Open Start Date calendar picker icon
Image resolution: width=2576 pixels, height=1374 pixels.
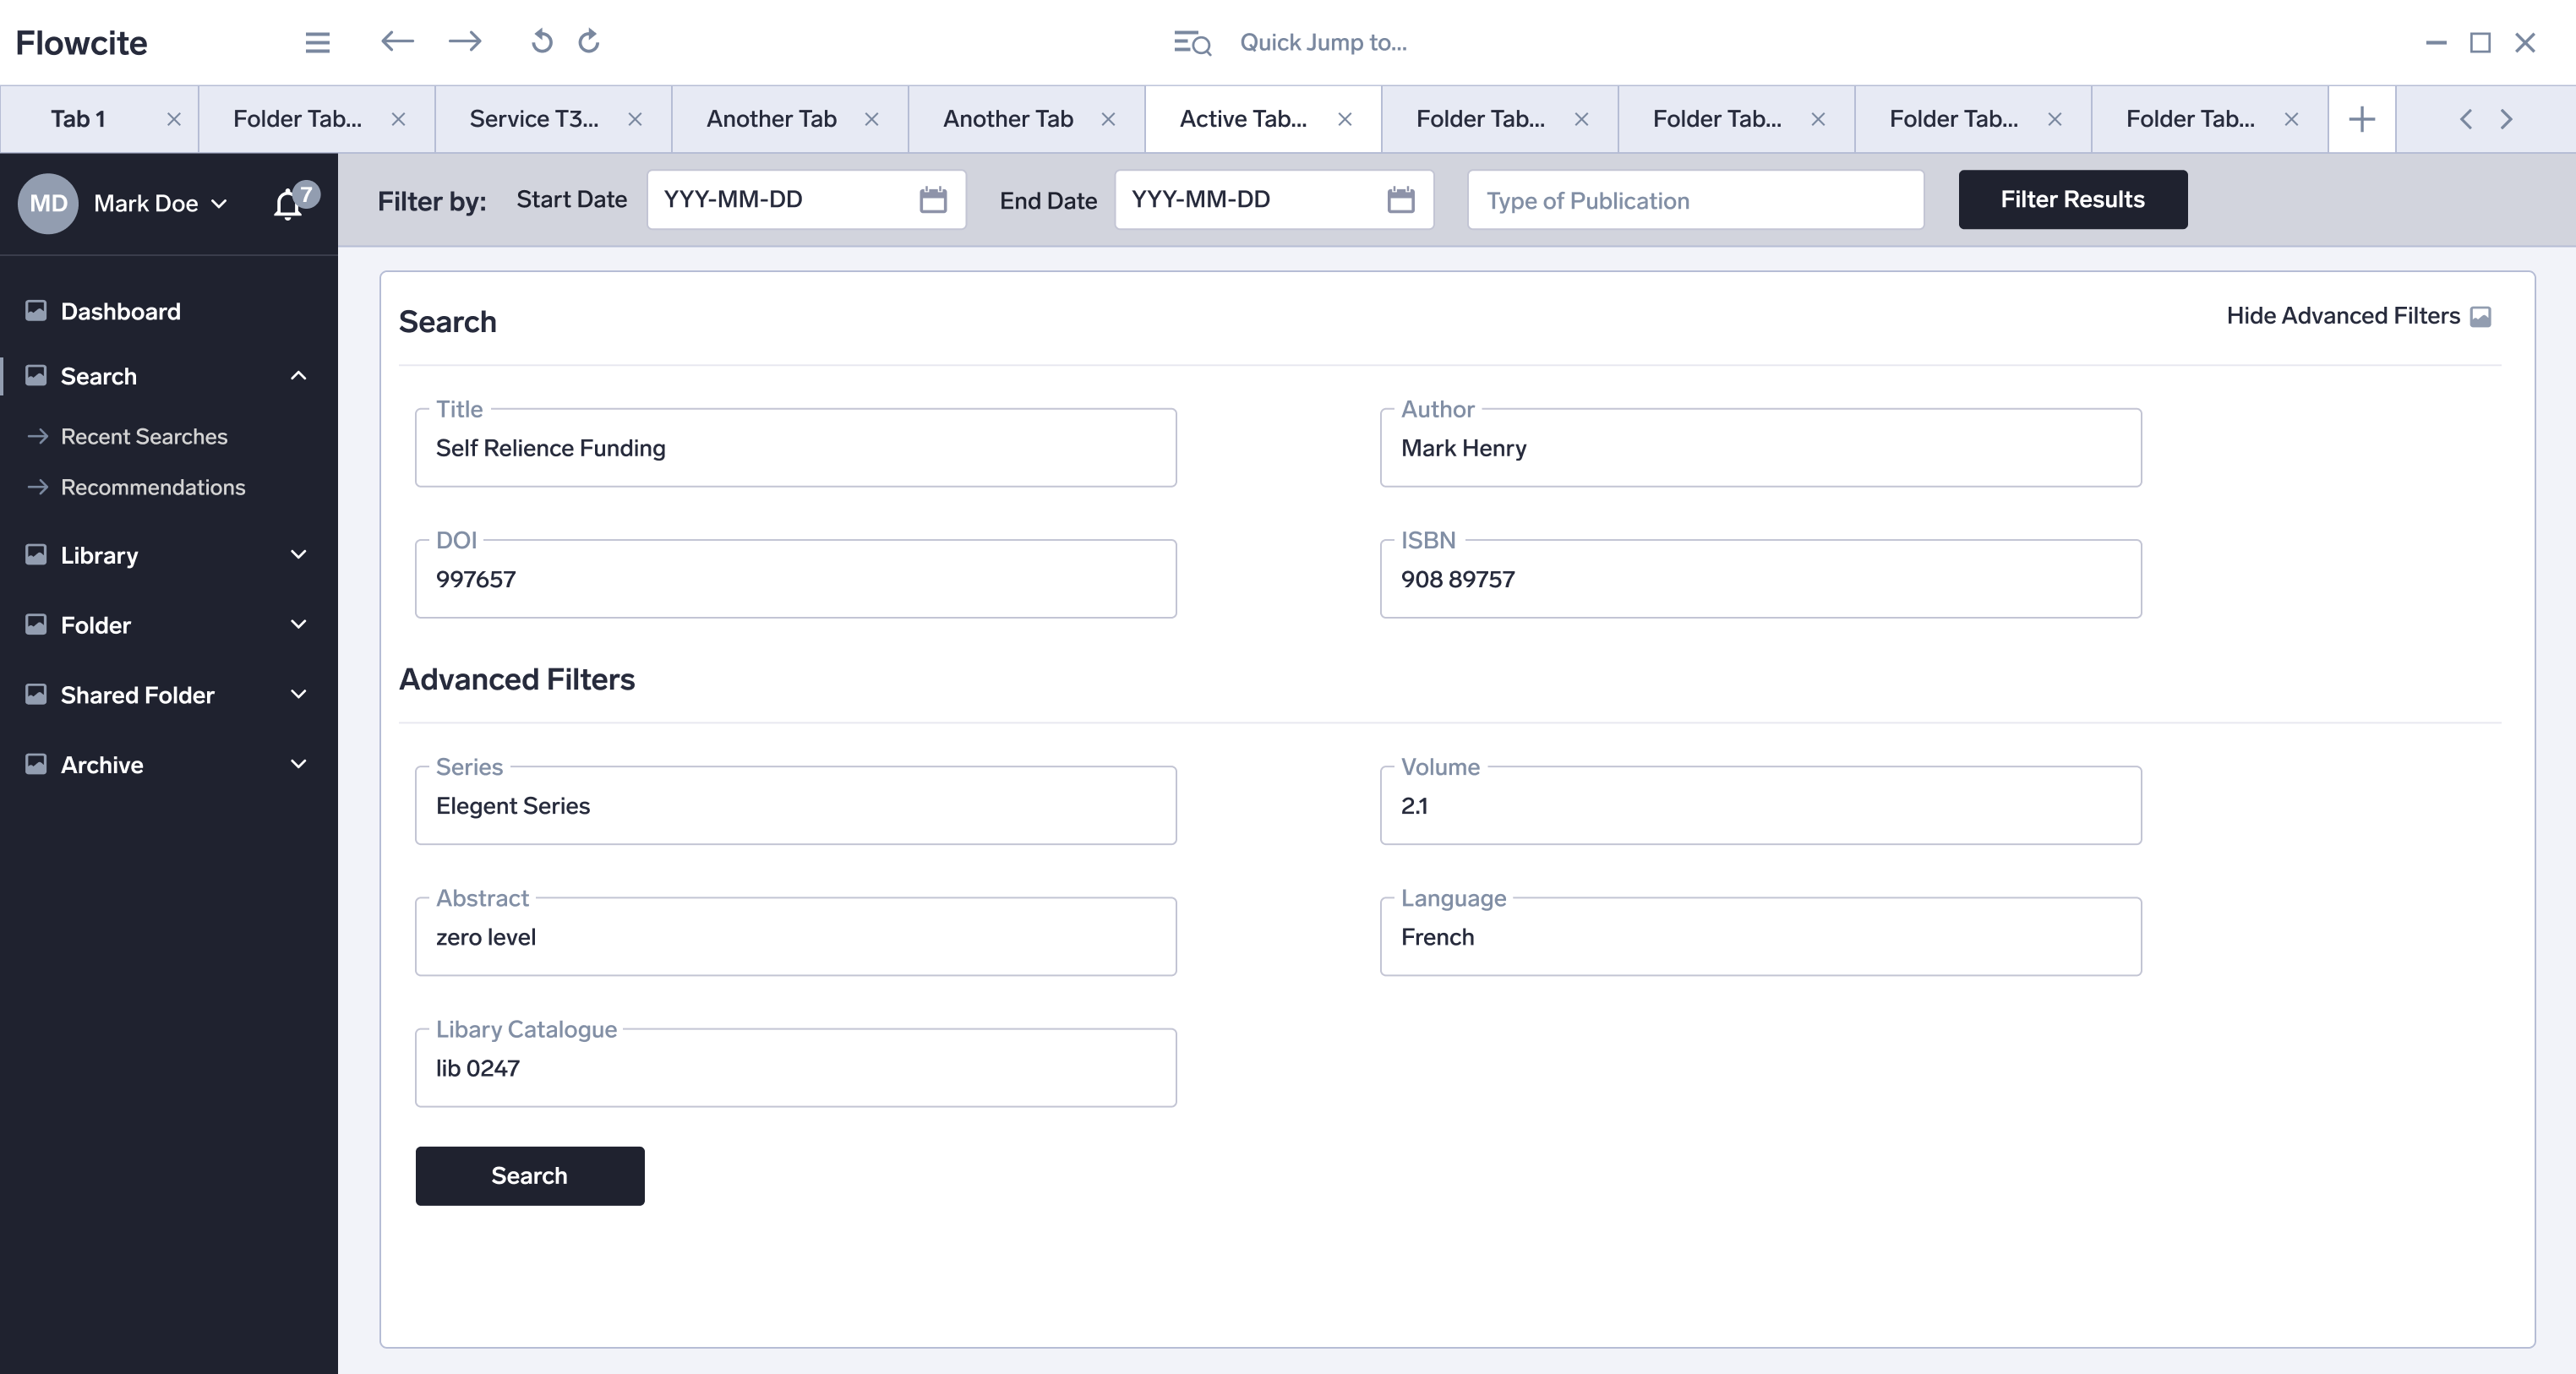coord(932,200)
